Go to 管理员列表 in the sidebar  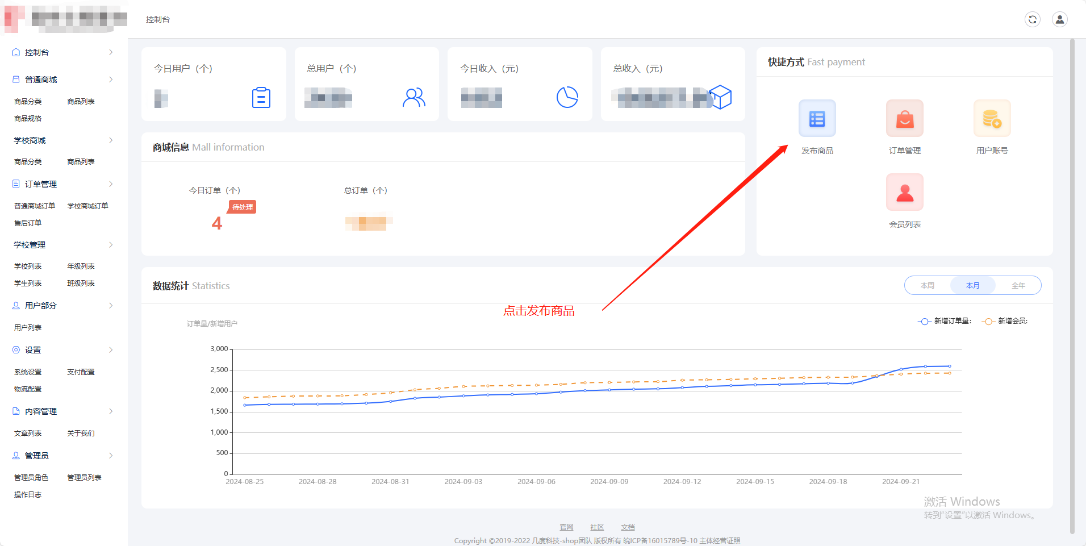click(84, 478)
